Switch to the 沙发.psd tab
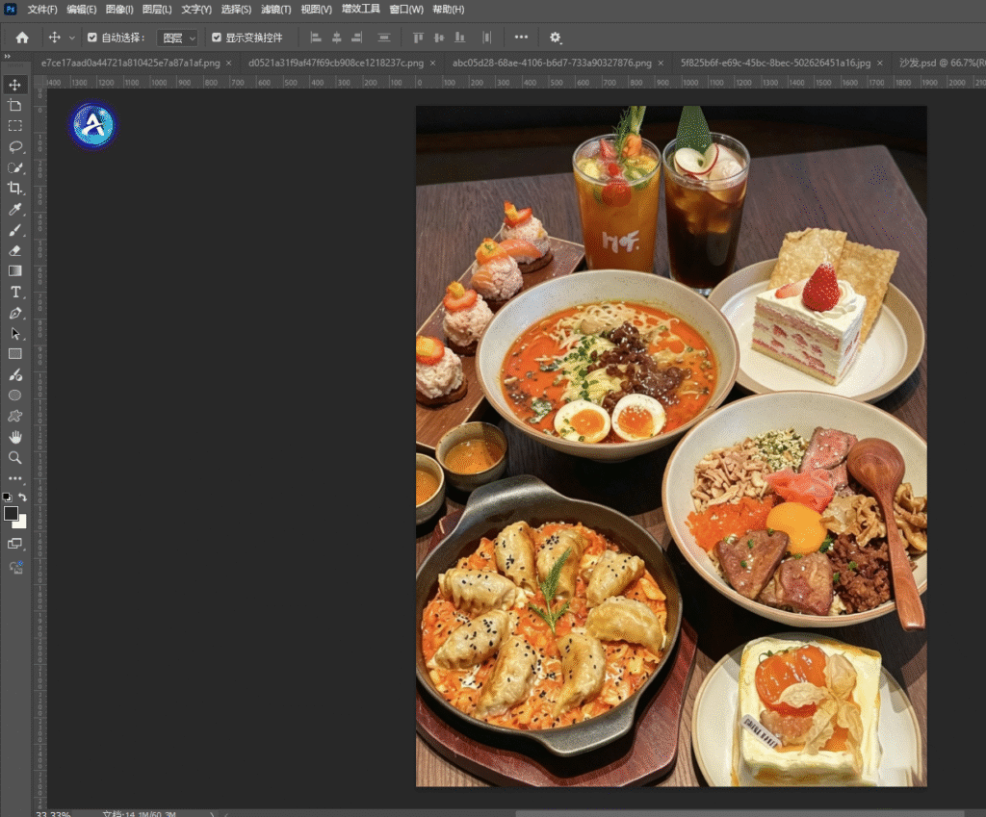Viewport: 986px width, 817px height. 942,63
